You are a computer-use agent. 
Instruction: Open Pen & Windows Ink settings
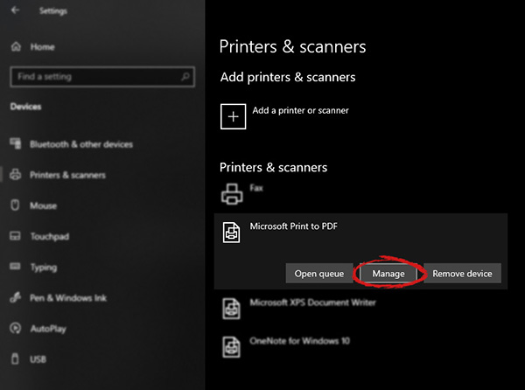click(68, 298)
